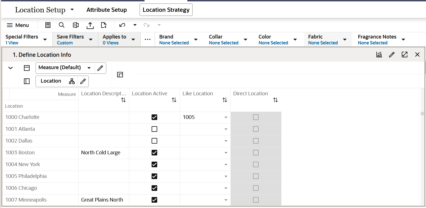Undo the last action
The height and width of the screenshot is (208, 426).
[x=122, y=25]
